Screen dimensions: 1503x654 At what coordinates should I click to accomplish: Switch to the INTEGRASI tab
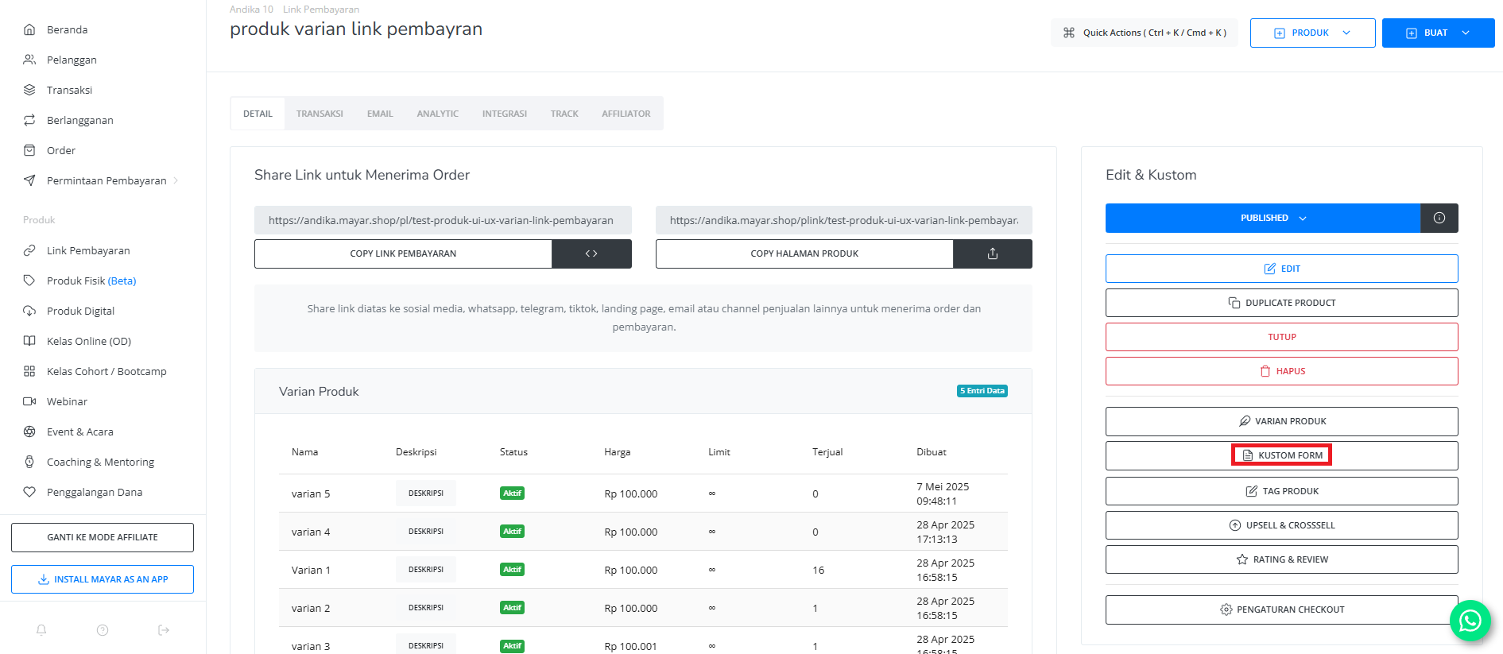[505, 114]
